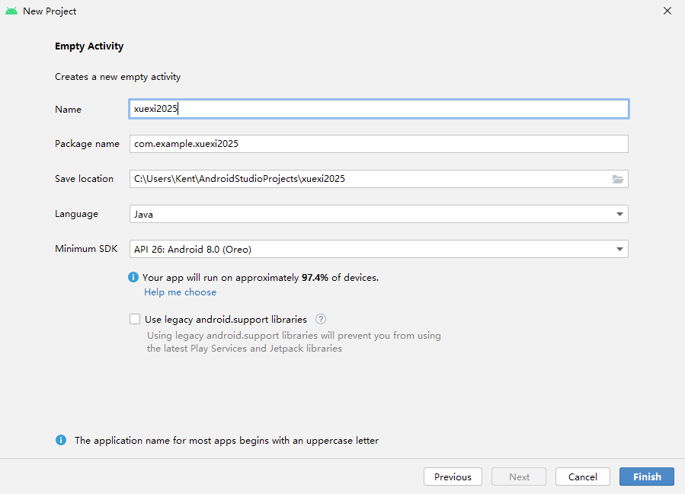Click the Minimum SDK label

point(86,249)
